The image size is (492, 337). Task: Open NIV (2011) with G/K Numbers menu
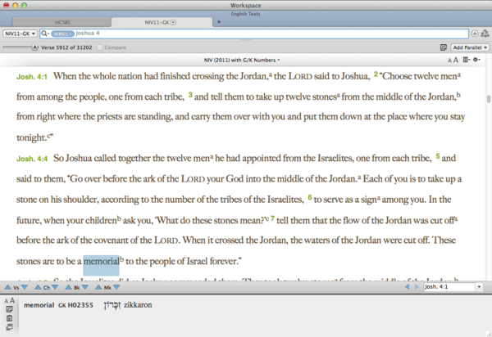(241, 60)
